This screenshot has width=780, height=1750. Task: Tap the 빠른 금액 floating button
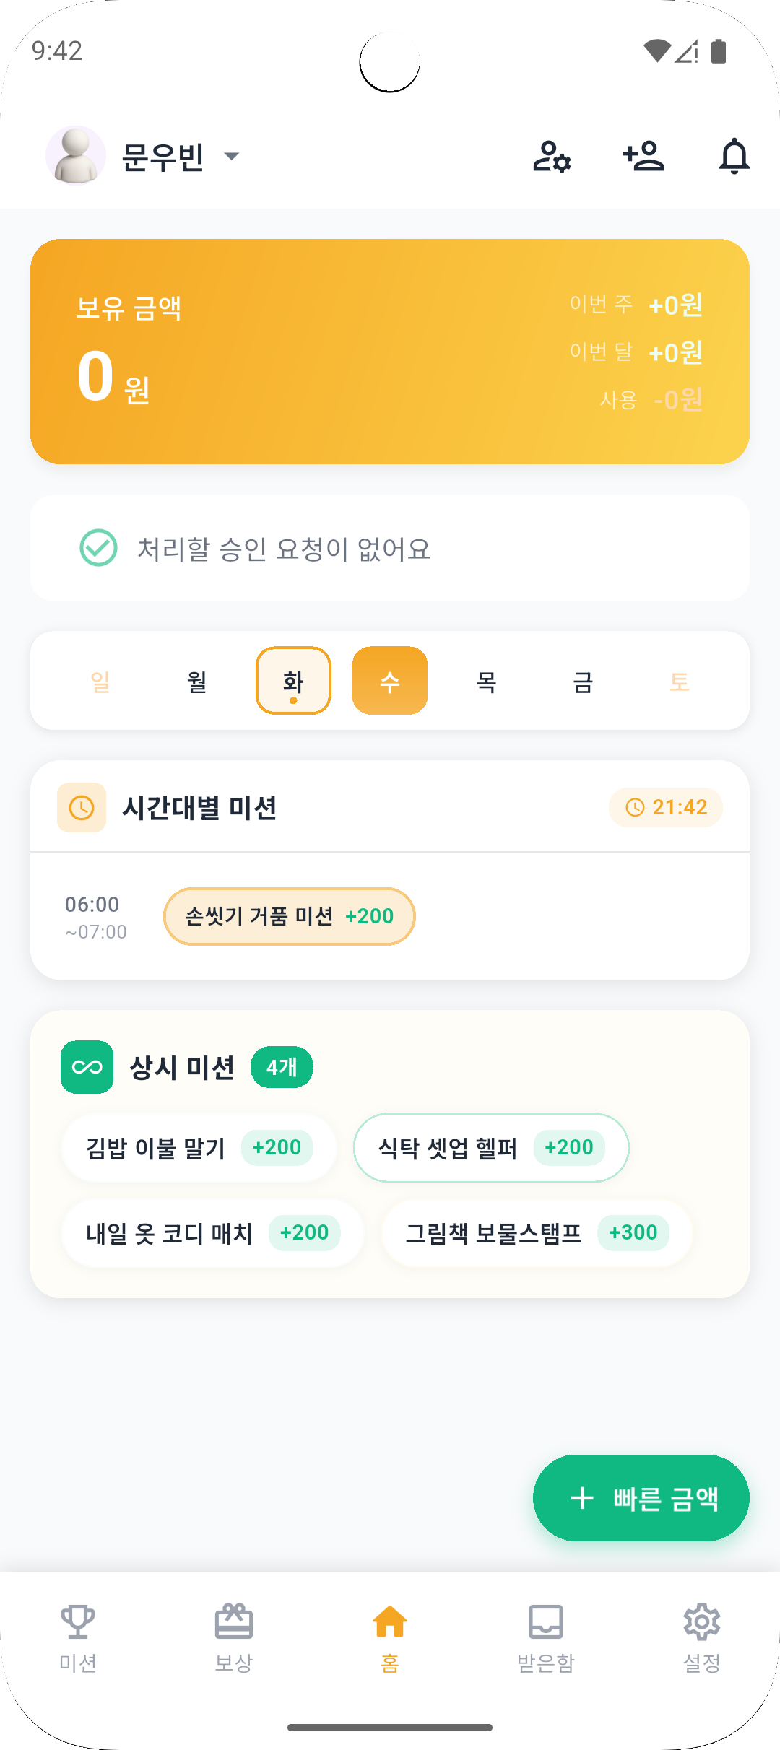(x=641, y=1498)
